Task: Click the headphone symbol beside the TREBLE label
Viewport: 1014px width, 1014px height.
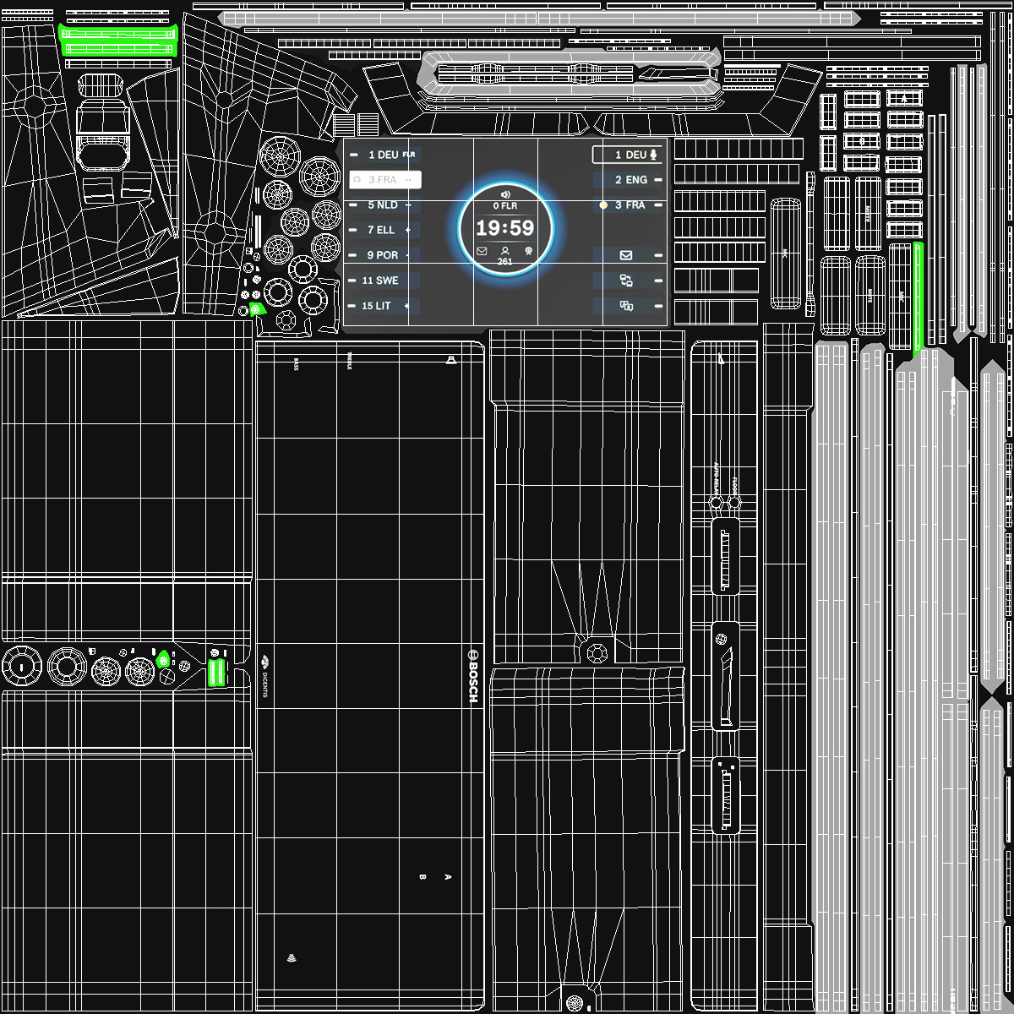Action: click(452, 360)
